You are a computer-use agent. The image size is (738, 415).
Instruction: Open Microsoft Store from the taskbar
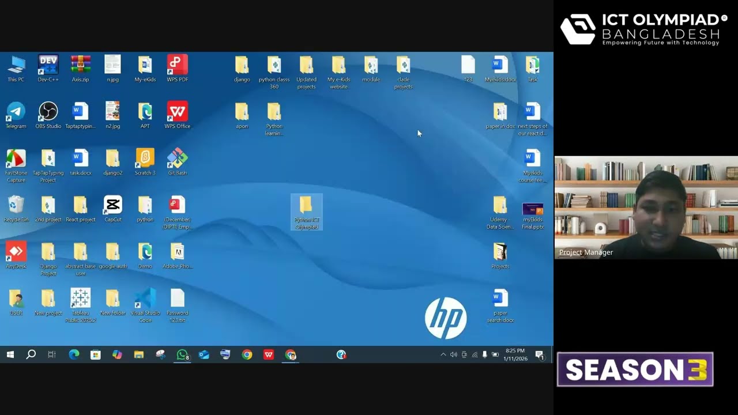click(x=96, y=354)
